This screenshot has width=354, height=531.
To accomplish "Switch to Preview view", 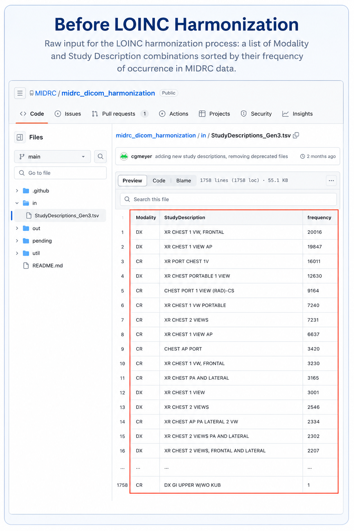I will click(132, 180).
